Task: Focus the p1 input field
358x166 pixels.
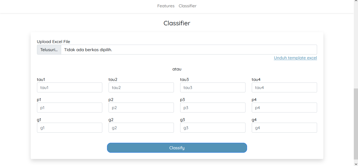Action: pyautogui.click(x=70, y=108)
